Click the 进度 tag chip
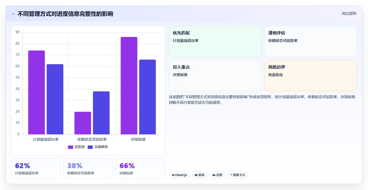This screenshot has width=368, height=190. (217, 175)
